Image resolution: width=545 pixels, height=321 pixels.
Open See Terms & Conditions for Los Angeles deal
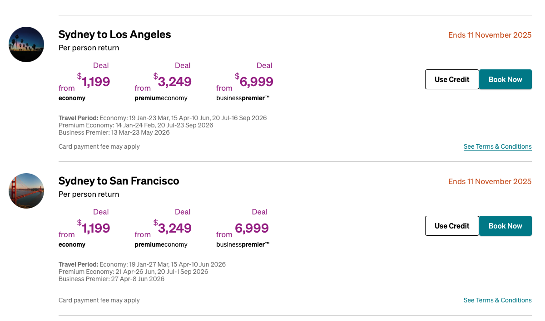(x=497, y=146)
